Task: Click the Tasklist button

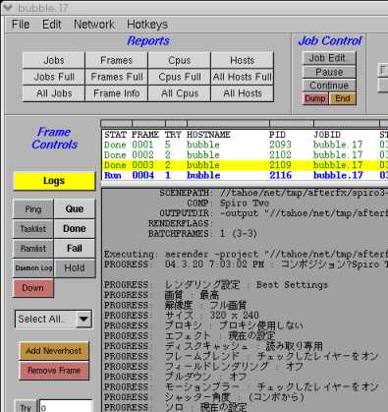Action: 33,229
